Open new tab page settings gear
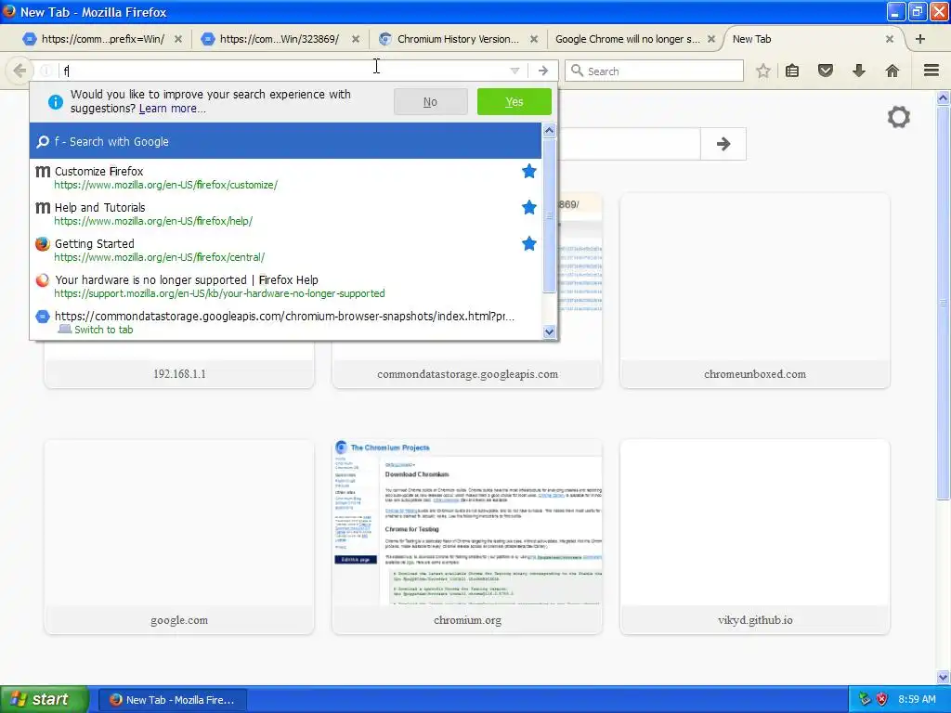 [x=899, y=117]
